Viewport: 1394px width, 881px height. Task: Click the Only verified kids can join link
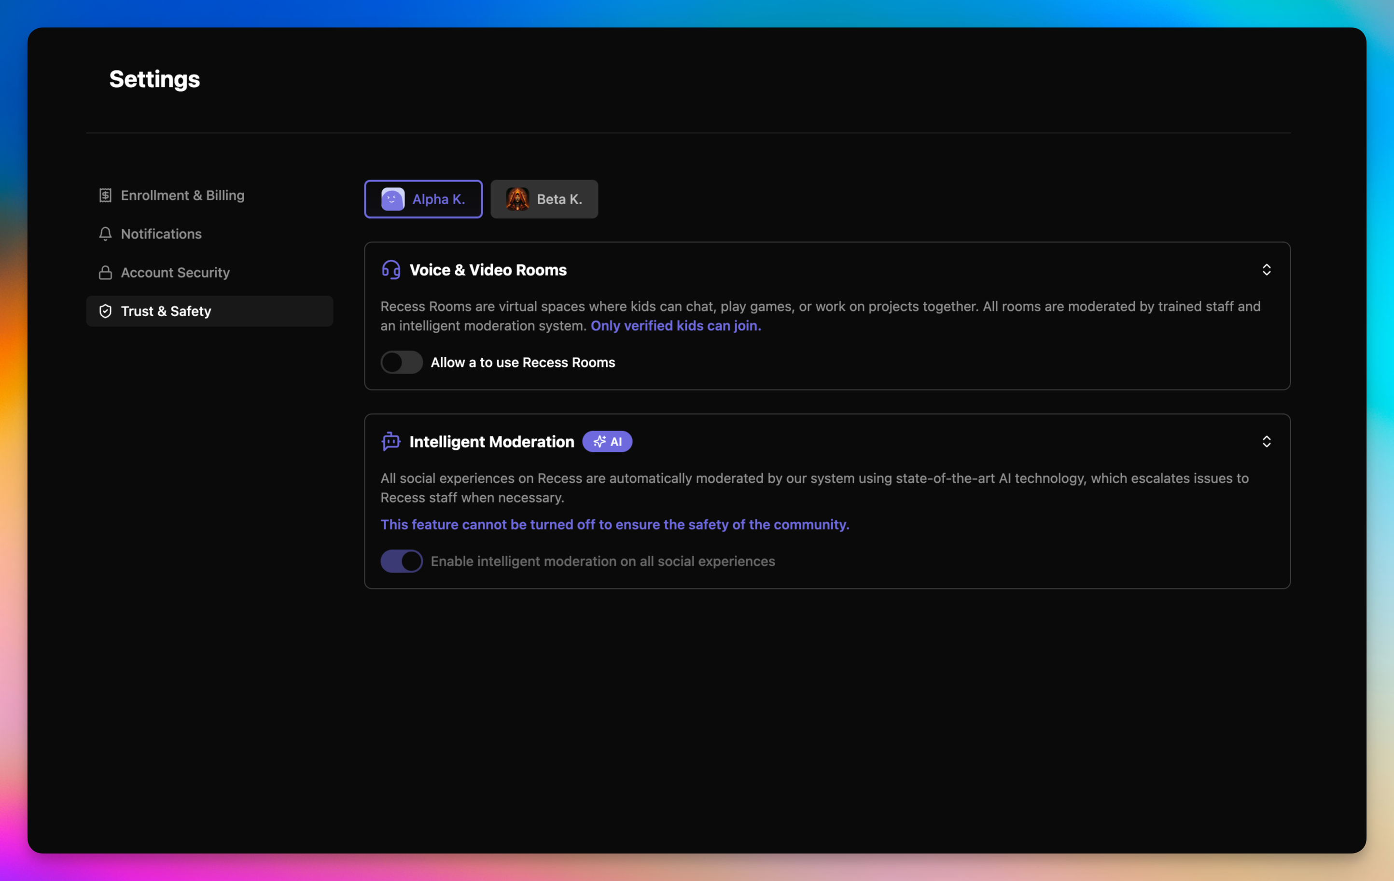676,326
